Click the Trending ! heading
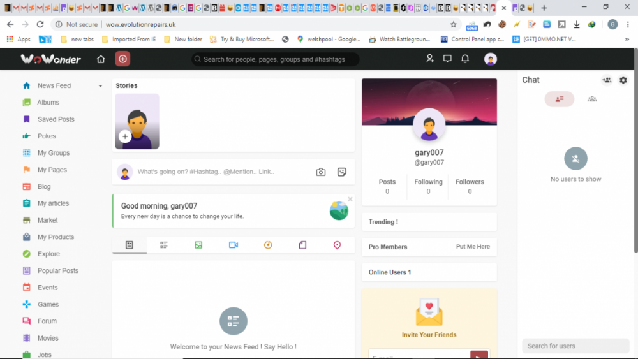 point(383,222)
